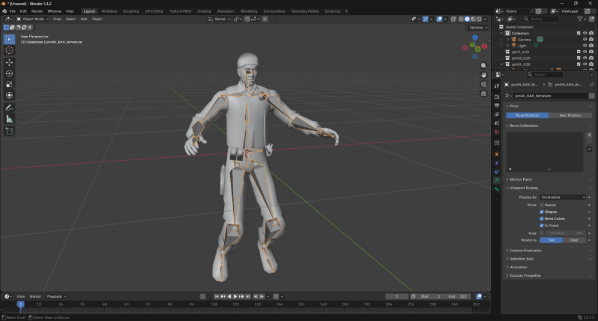Select the Measure tool

click(10, 120)
